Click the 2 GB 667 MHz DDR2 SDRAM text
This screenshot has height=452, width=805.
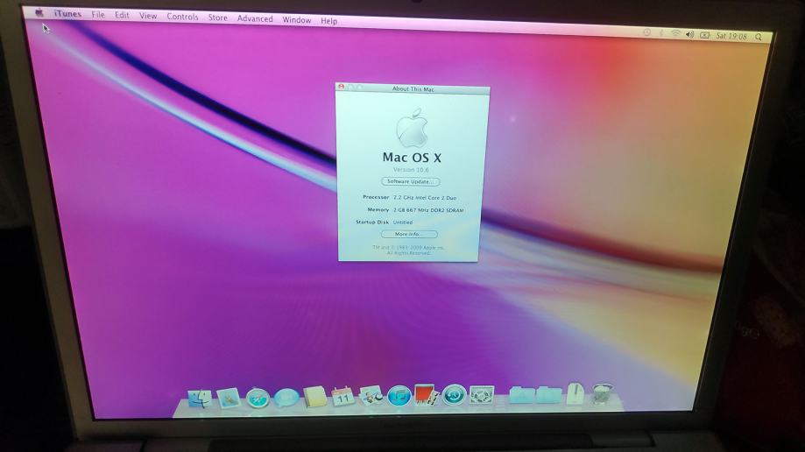(x=428, y=210)
